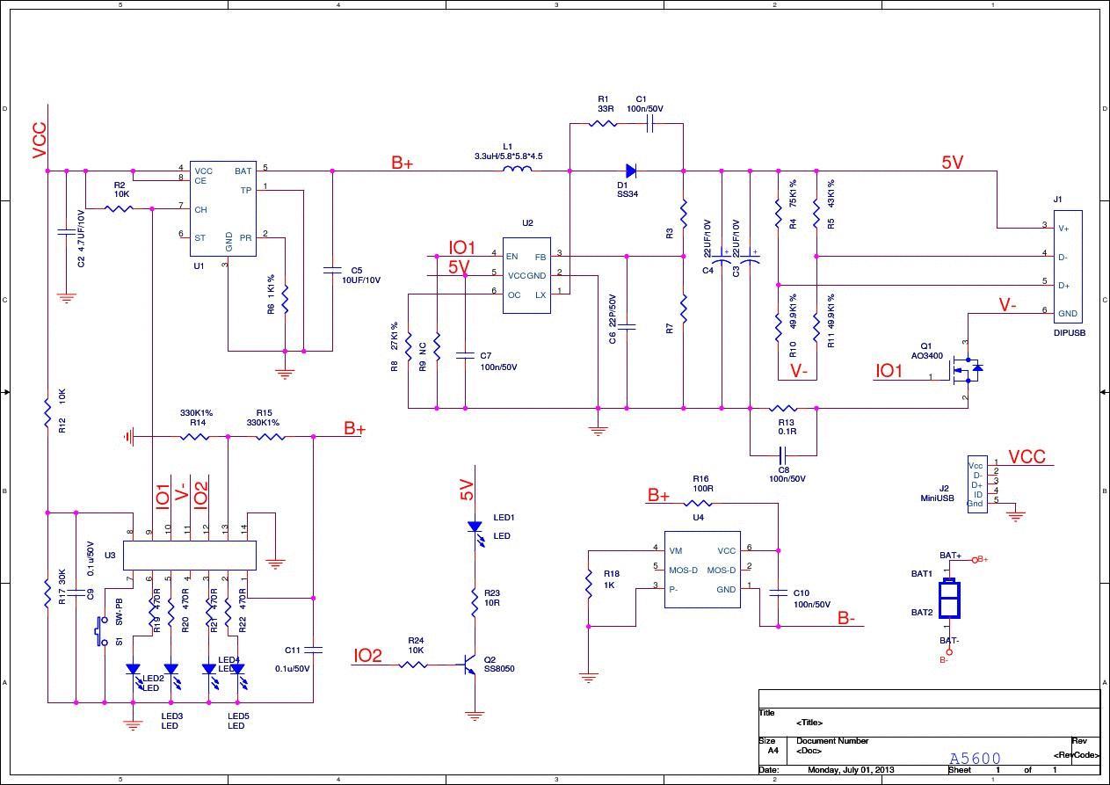Select the J2 MiniUSB connector block
Image resolution: width=1110 pixels, height=785 pixels.
coord(976,483)
